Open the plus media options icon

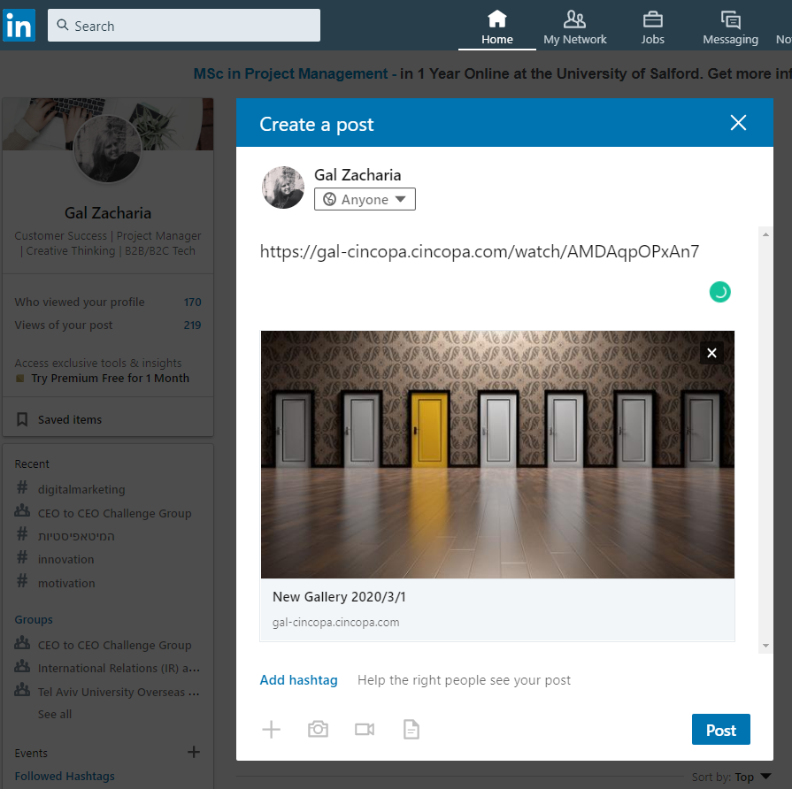[272, 729]
